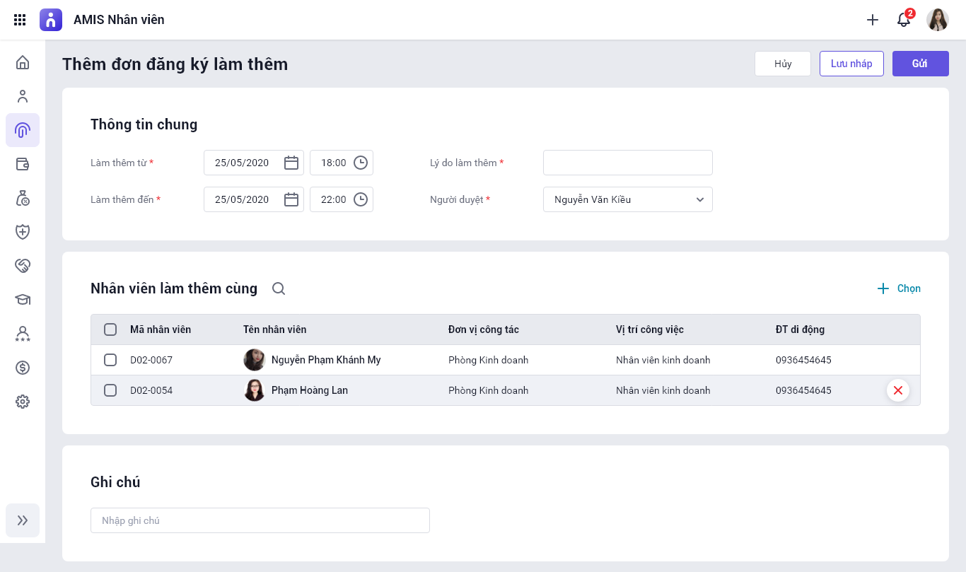Click the search icon beside Nhân viên làm thêm cùng
Viewport: 966px width, 572px height.
(x=279, y=288)
